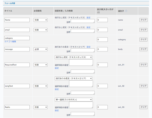Open カテゴリ編集 link
The width and height of the screenshot is (152, 118).
coord(10,42)
